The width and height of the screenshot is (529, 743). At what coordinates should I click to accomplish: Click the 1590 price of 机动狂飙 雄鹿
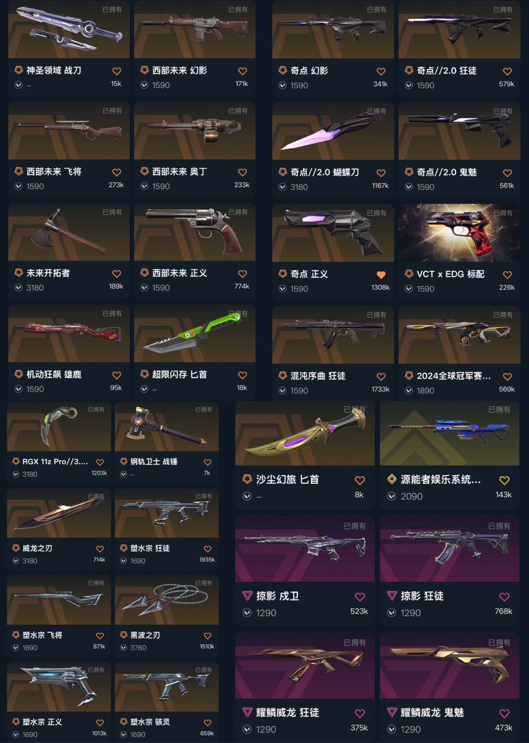35,389
